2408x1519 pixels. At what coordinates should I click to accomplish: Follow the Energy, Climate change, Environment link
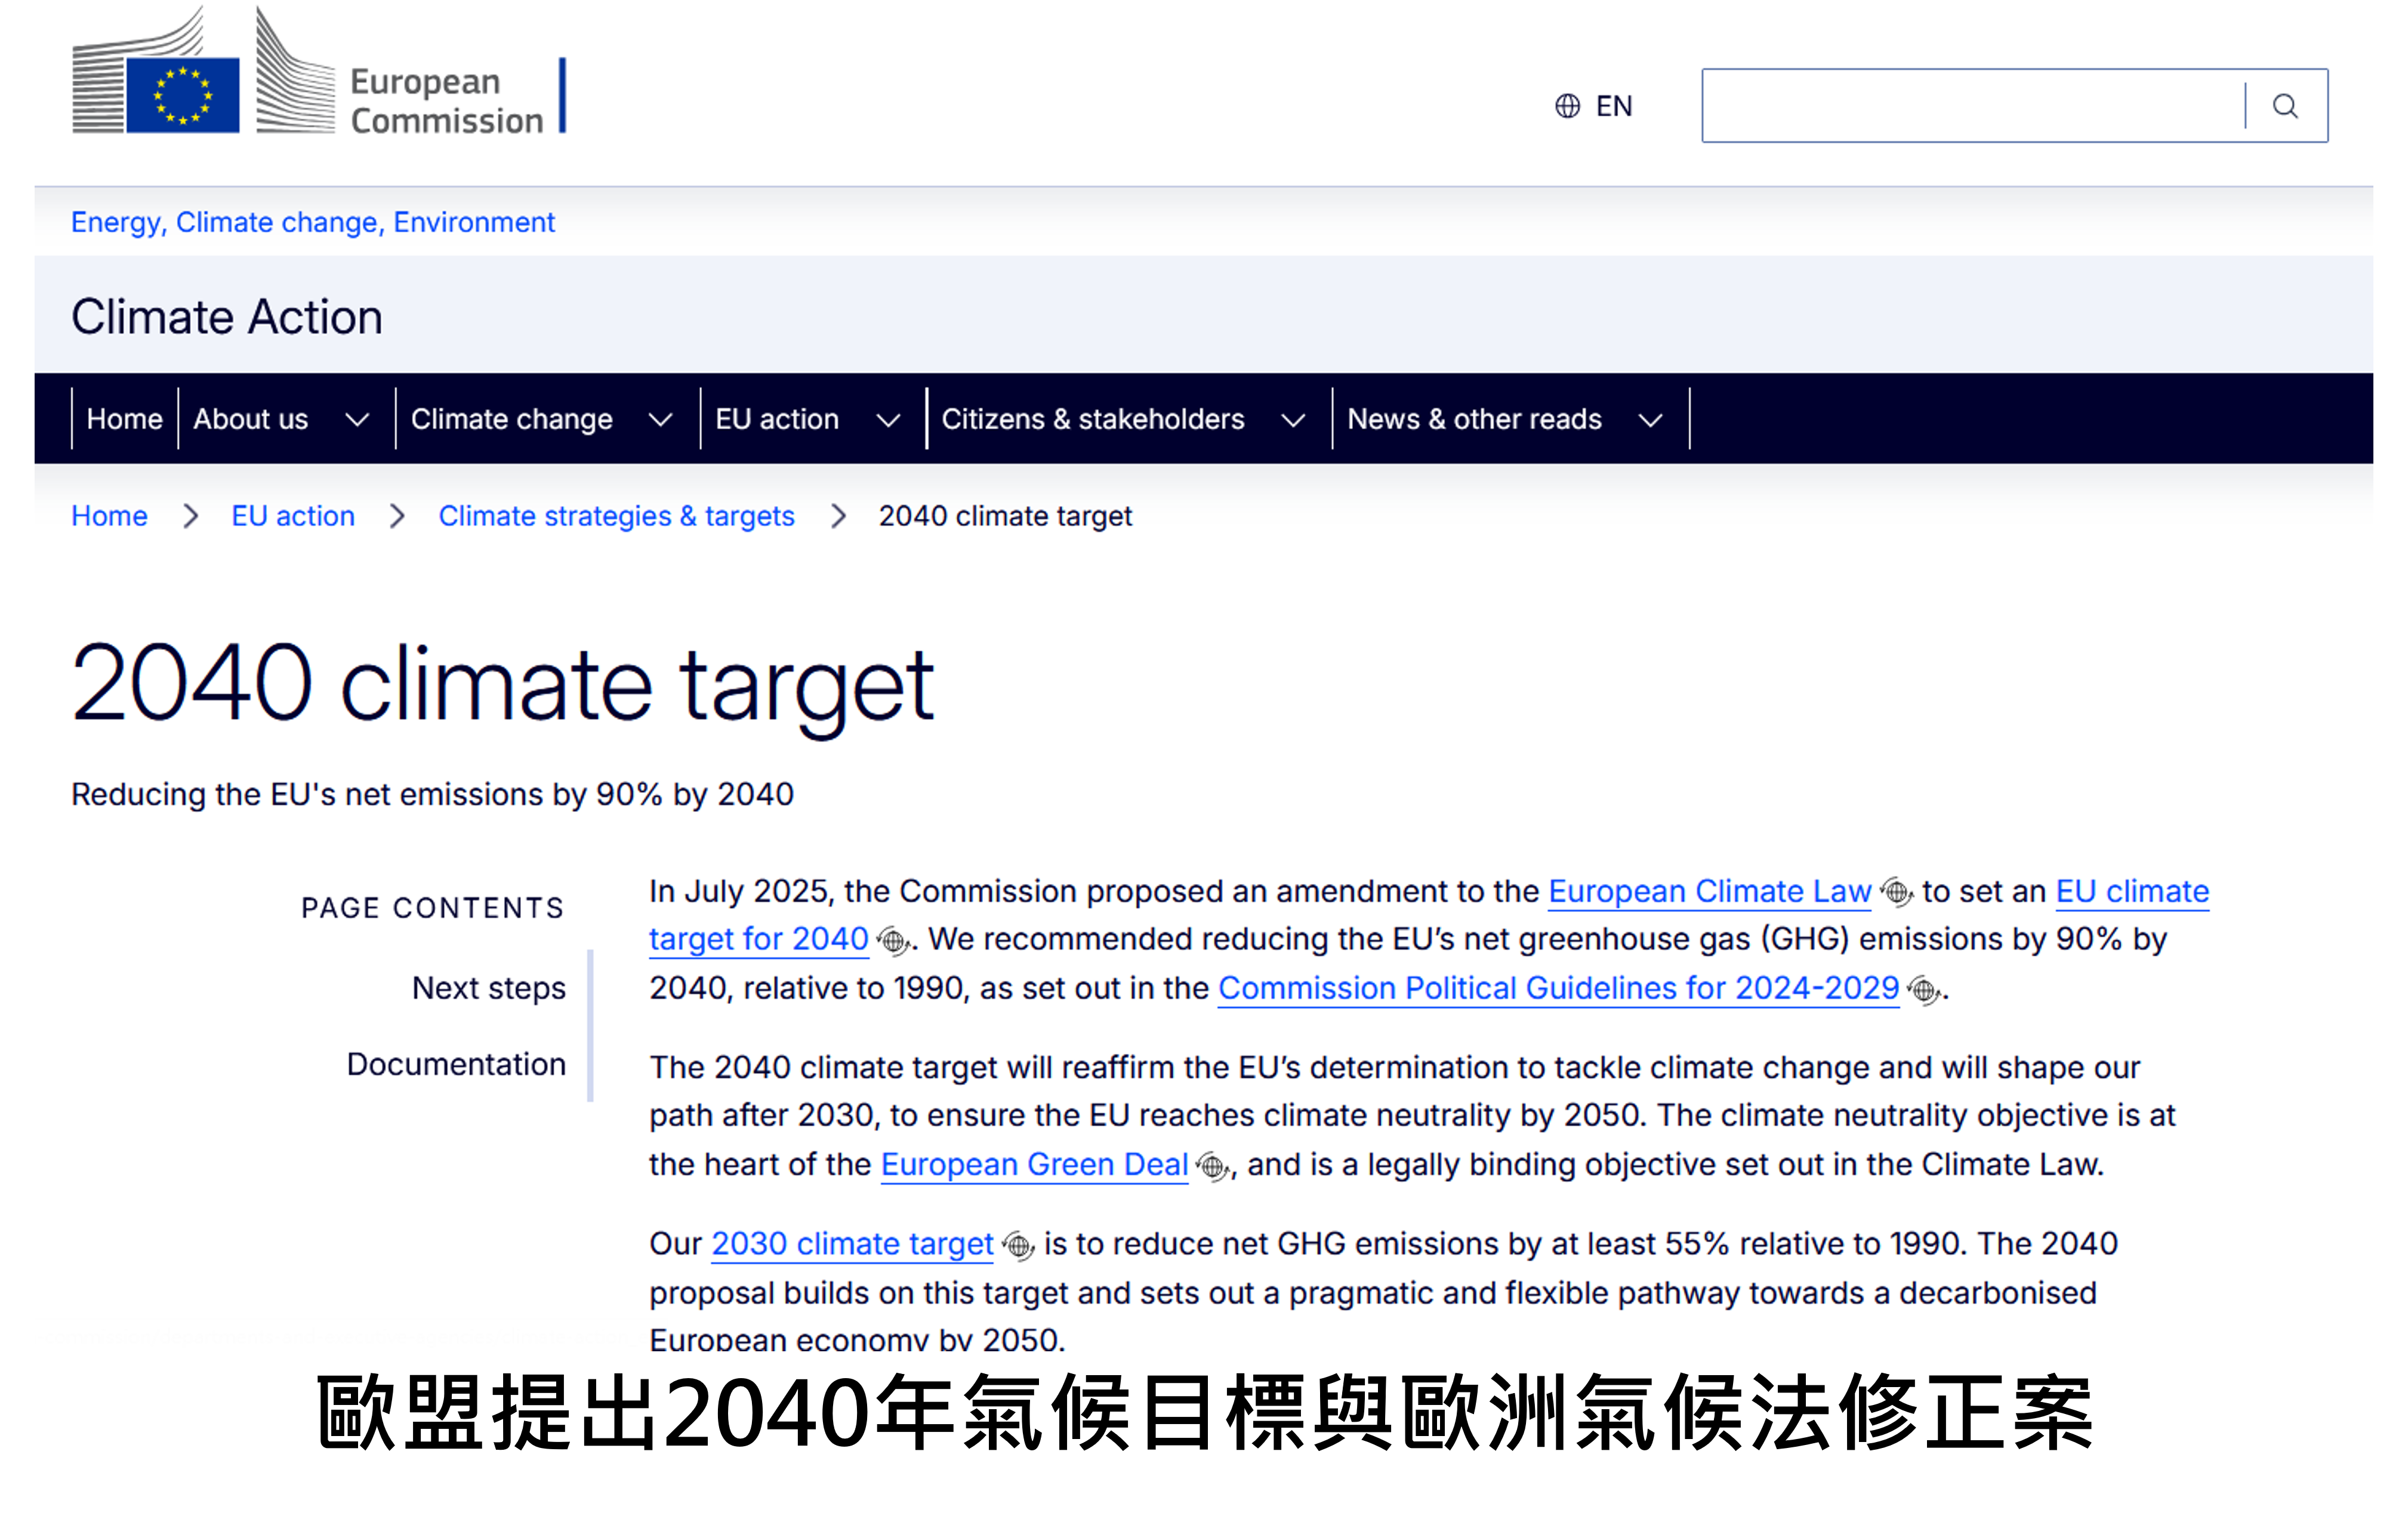click(x=312, y=222)
